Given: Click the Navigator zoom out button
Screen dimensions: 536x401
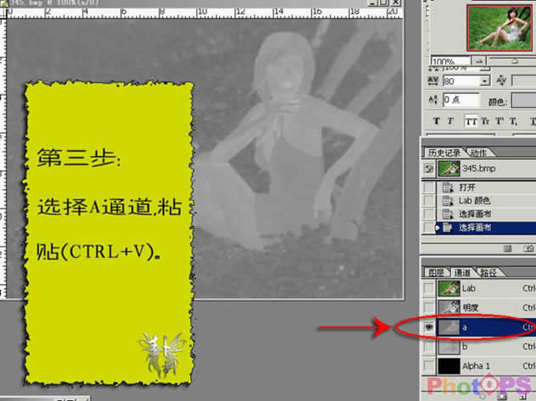Looking at the screenshot, I should pos(479,61).
